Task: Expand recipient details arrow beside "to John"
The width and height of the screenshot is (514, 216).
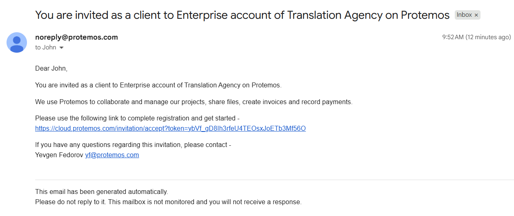Action: tap(62, 48)
